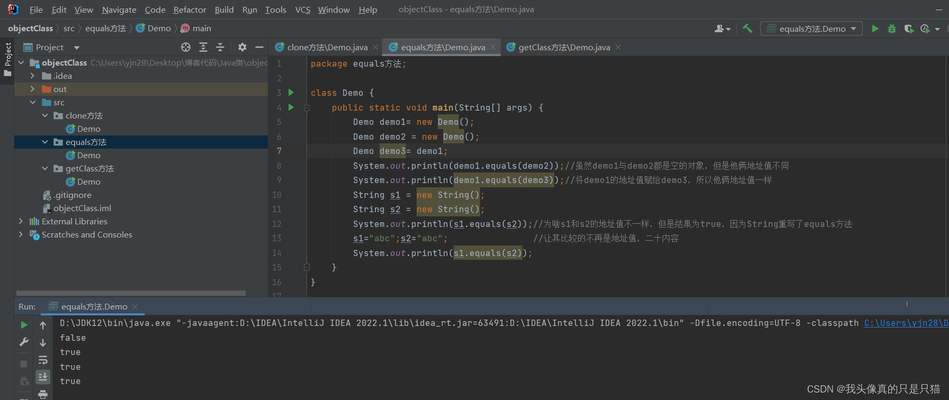Select the equals方法.Demo tab in the Run panel
The height and width of the screenshot is (400, 949).
coord(94,306)
